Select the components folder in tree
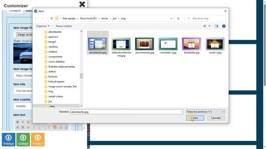This screenshot has height=149, width=266. coord(55,57)
